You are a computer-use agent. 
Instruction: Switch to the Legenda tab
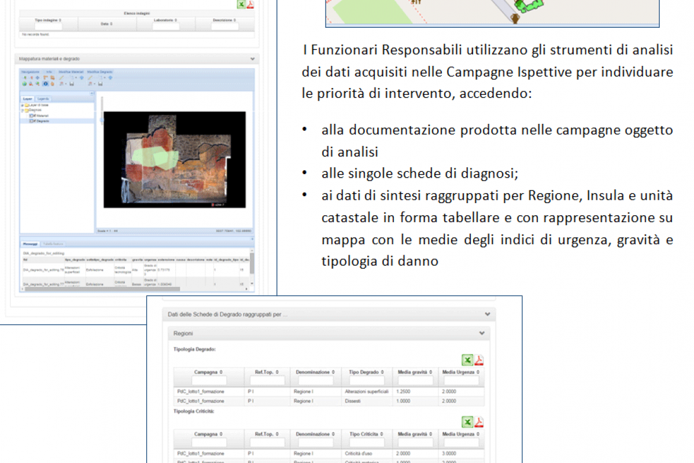(x=43, y=98)
